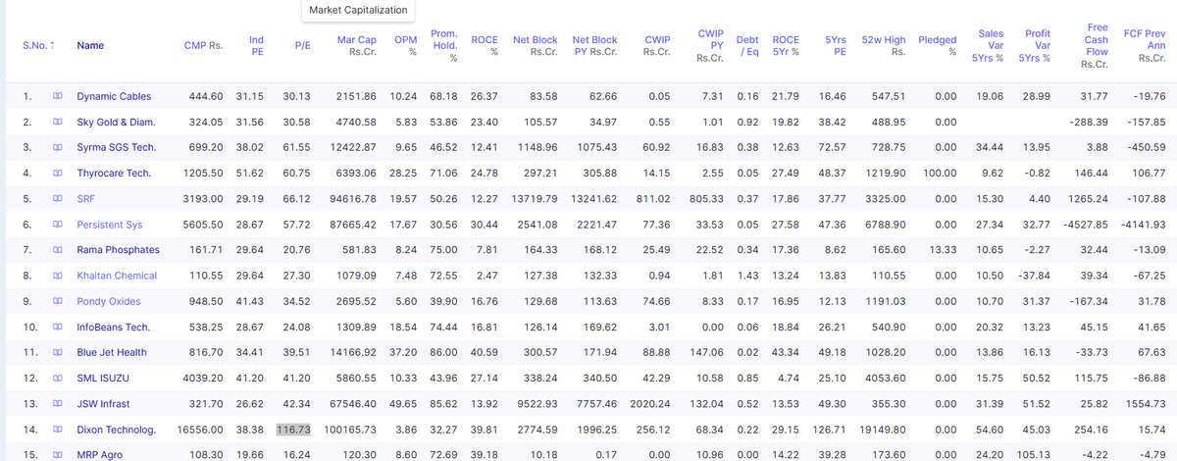Open the Dixon Technolog. company page

point(116,430)
